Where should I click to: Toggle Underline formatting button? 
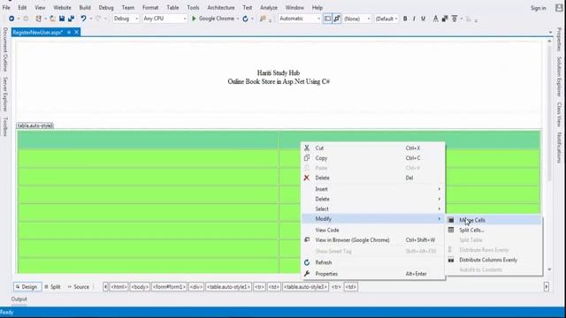tap(423, 19)
